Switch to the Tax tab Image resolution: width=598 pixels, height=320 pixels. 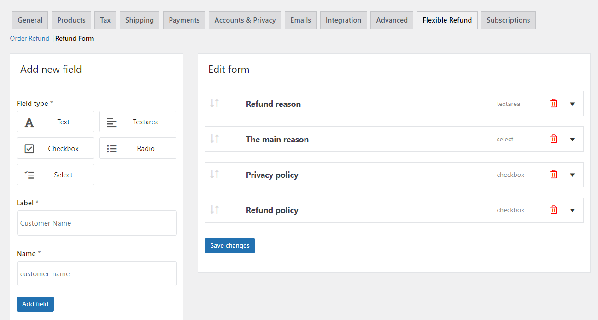point(106,20)
